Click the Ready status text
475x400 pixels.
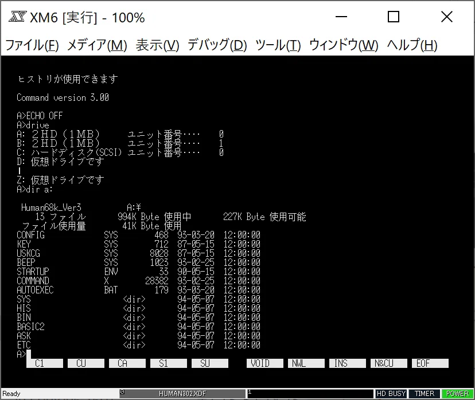pyautogui.click(x=11, y=393)
